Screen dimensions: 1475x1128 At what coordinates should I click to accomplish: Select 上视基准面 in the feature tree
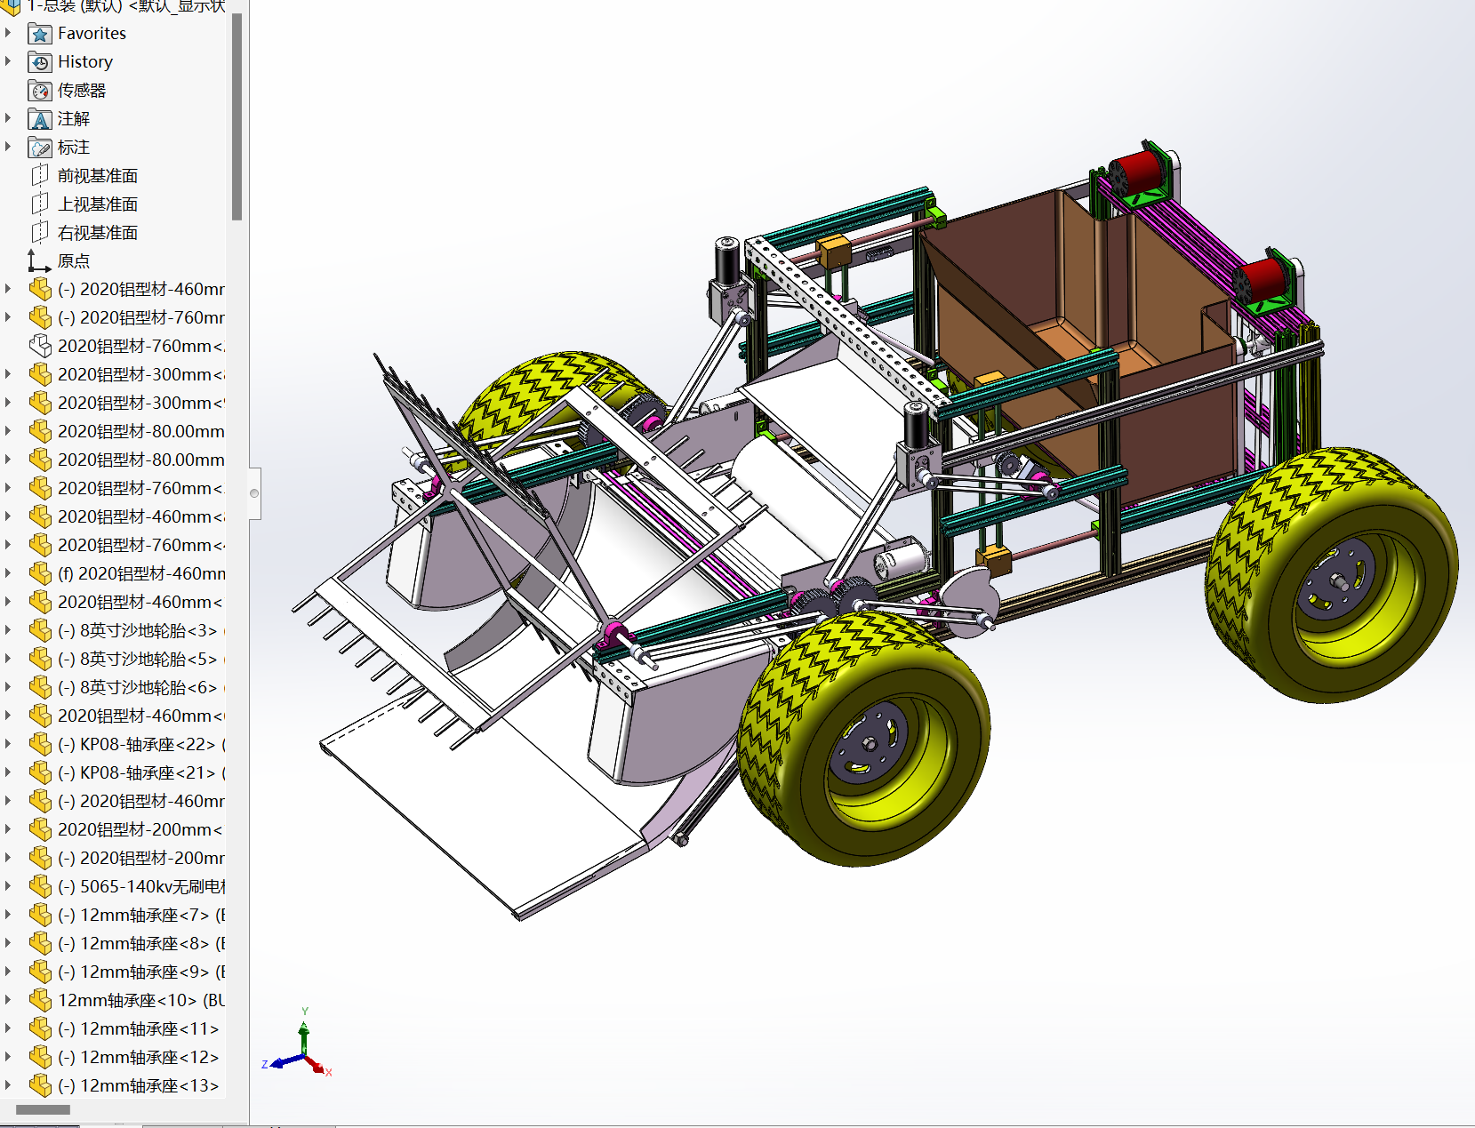(x=97, y=204)
